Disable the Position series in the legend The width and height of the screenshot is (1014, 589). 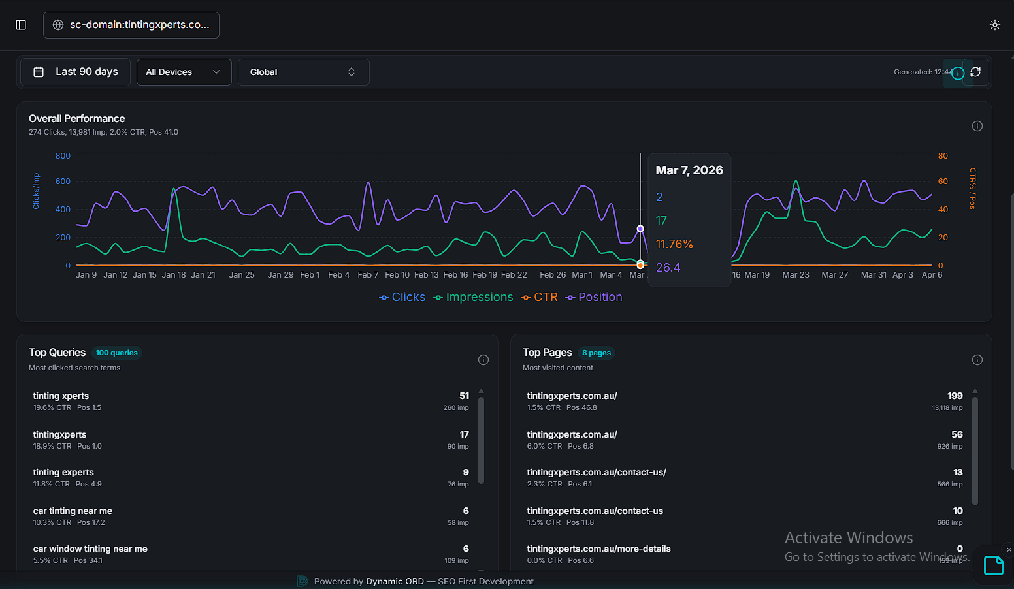[x=593, y=297]
